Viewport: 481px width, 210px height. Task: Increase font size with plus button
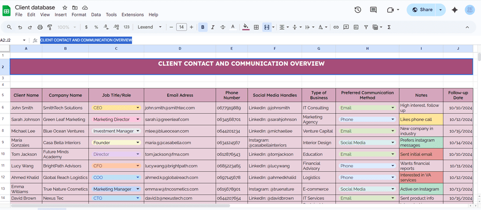click(x=191, y=27)
